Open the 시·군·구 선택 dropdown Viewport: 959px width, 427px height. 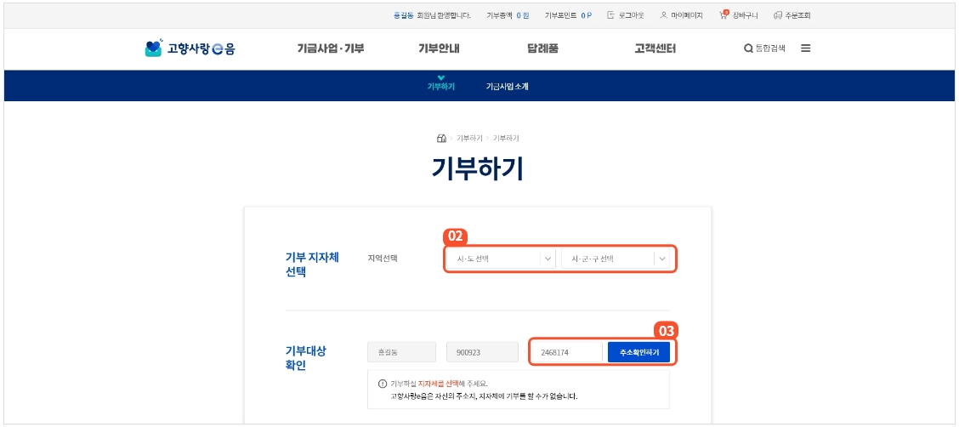tap(616, 259)
